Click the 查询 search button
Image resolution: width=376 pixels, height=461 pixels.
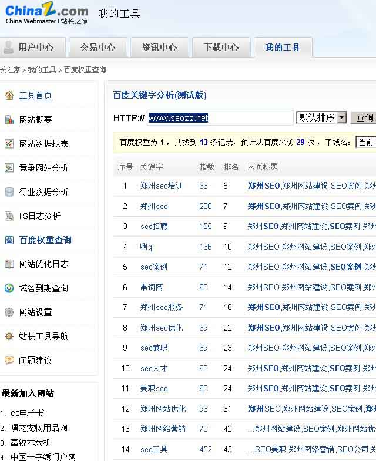click(364, 117)
